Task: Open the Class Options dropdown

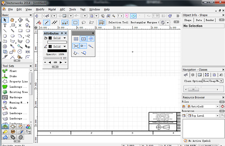Action: [x=213, y=81]
